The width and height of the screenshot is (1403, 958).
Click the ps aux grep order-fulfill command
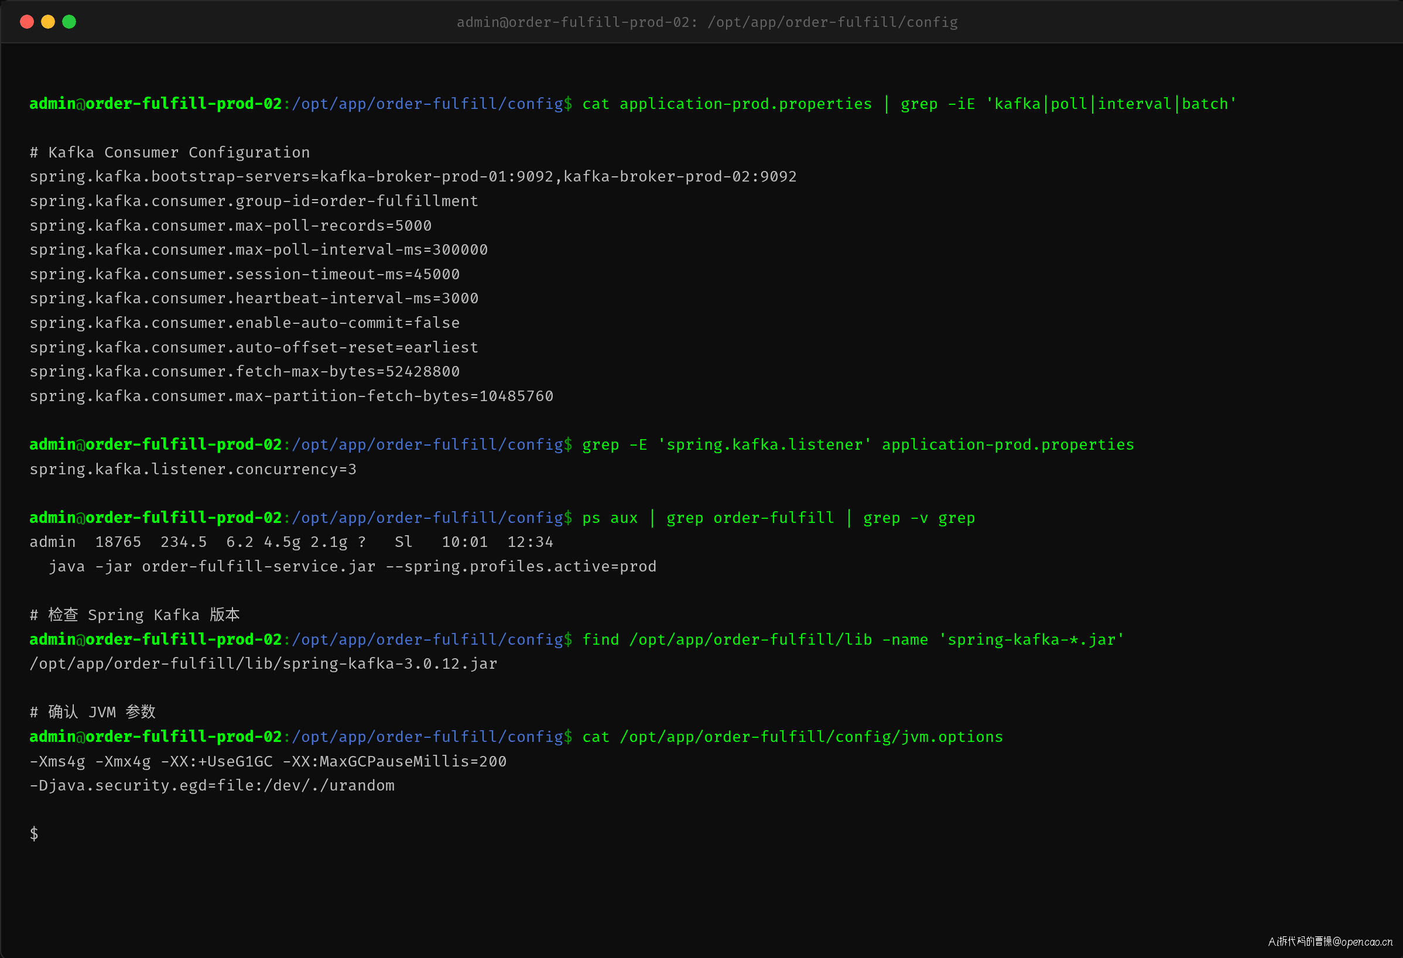pyautogui.click(x=778, y=518)
